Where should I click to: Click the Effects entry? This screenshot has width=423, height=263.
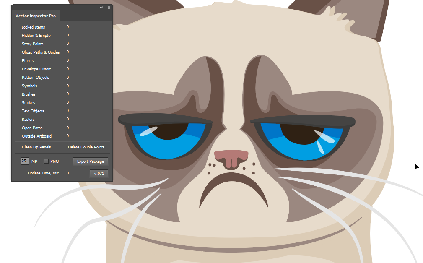28,60
